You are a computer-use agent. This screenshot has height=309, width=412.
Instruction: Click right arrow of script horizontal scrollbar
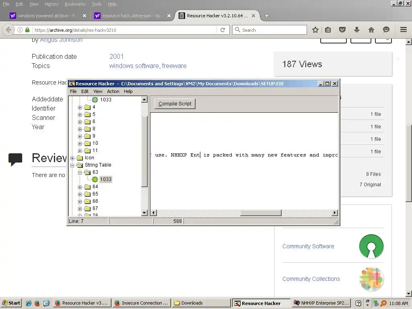pos(334,213)
